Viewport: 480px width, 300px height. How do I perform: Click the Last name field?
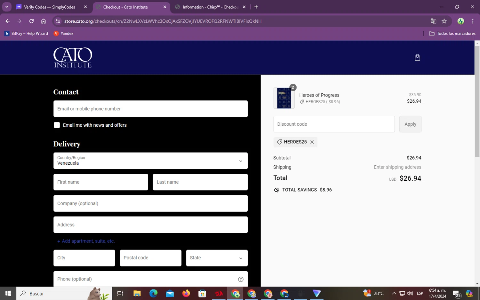(200, 182)
